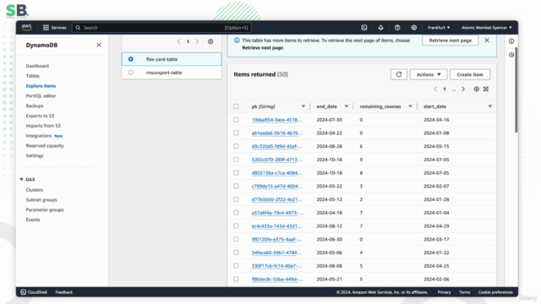Open console settings gear in top bar

pos(413,28)
